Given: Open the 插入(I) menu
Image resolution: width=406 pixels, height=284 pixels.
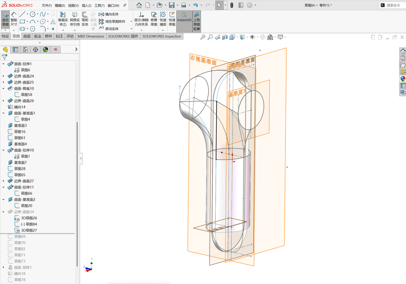Looking at the screenshot, I should tap(86, 5).
